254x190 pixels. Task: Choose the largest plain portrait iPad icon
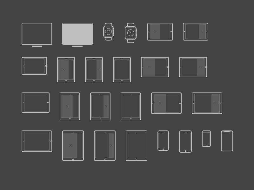[137, 146]
